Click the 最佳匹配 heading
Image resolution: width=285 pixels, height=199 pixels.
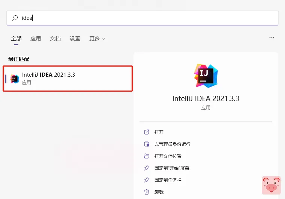(x=19, y=59)
